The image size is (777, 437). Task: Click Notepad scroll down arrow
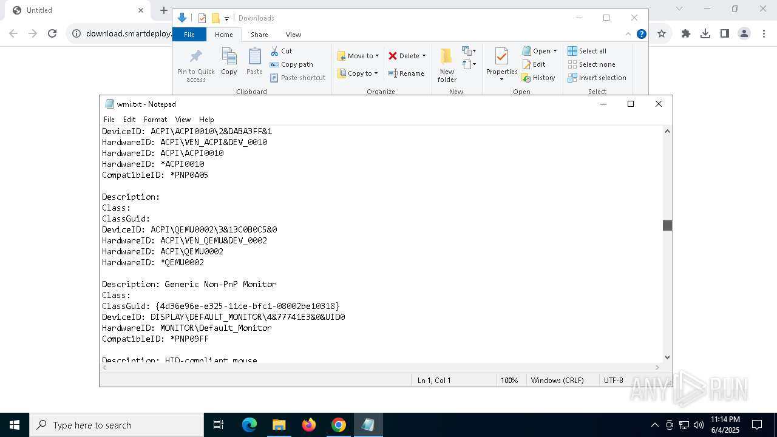(x=667, y=357)
